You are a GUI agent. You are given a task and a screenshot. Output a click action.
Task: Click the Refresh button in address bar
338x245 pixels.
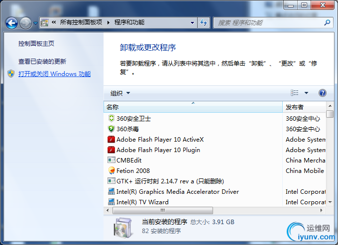[204, 22]
